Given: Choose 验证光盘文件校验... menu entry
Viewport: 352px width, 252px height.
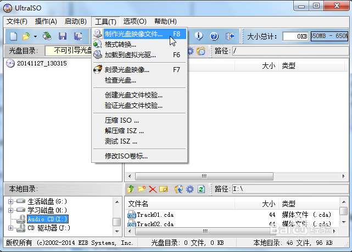Looking at the screenshot, I should click(x=139, y=105).
